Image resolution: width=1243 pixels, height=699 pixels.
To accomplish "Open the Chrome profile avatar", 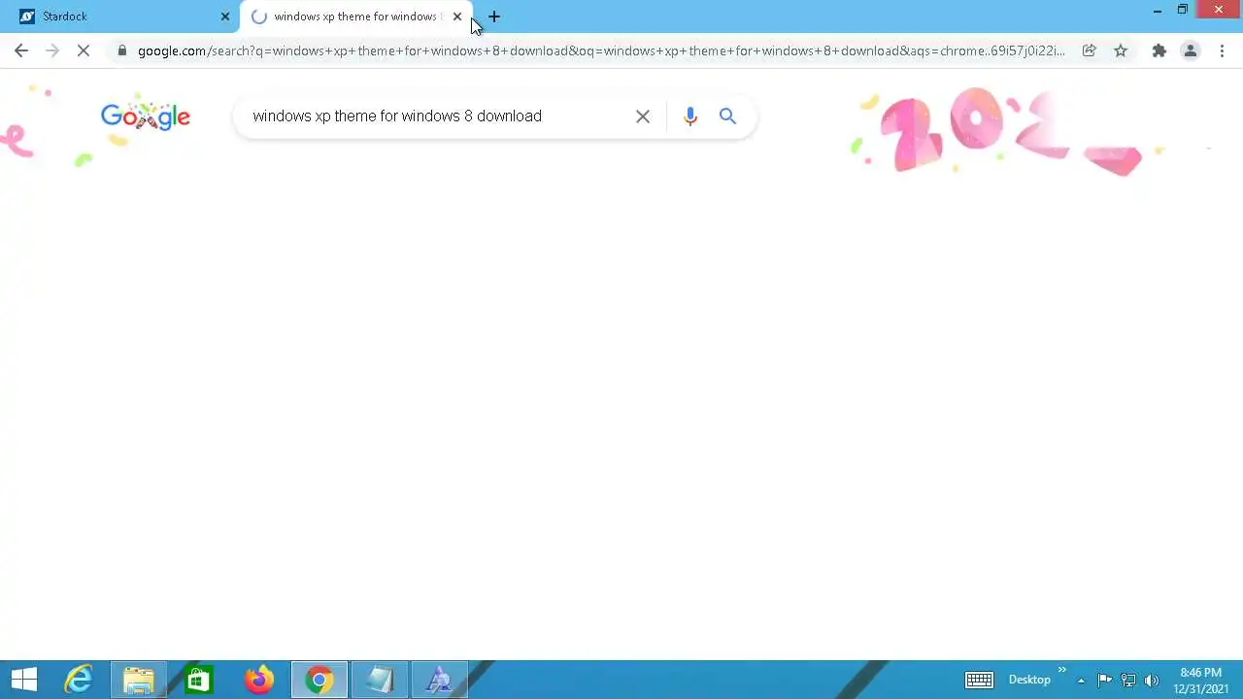I will tap(1191, 50).
